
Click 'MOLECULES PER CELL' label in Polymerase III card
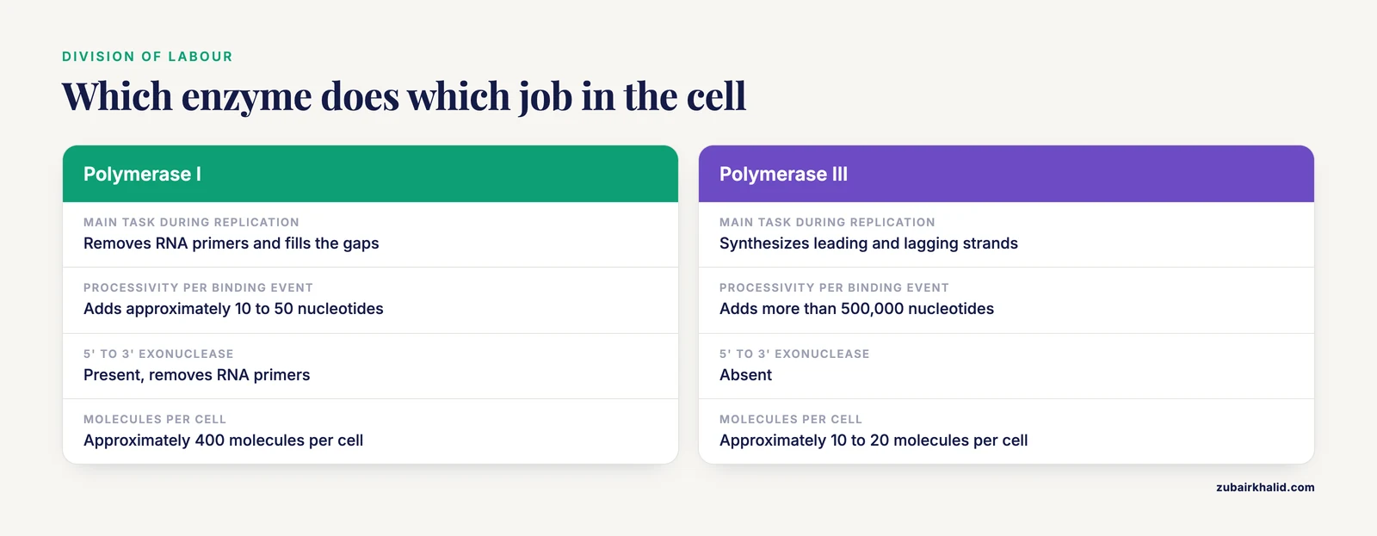[791, 419]
